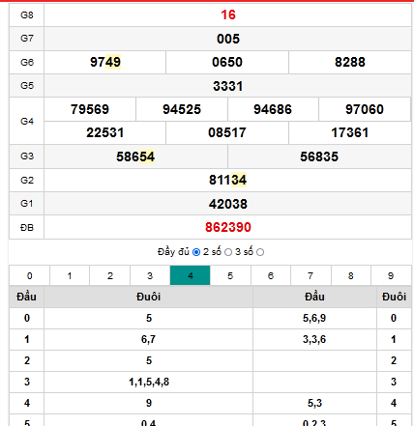Switch to digit tab 2

(x=109, y=275)
